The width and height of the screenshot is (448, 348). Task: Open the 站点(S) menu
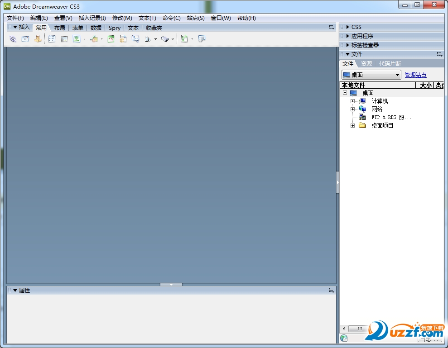tap(196, 18)
